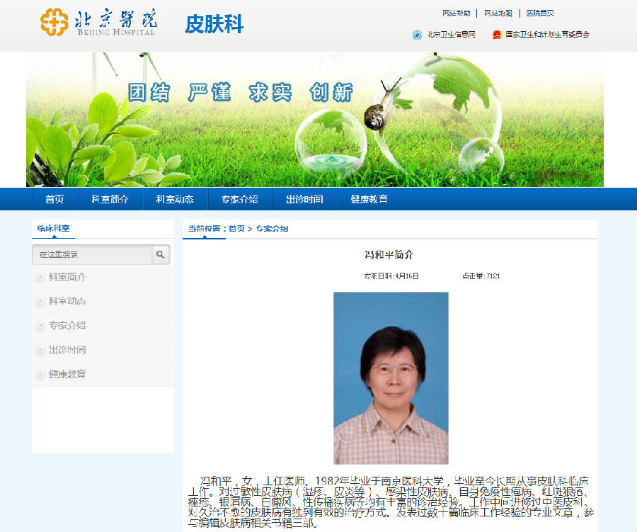The width and height of the screenshot is (637, 532).
Task: Go to 专家介绍 in the blue navigation bar
Action: click(x=239, y=199)
